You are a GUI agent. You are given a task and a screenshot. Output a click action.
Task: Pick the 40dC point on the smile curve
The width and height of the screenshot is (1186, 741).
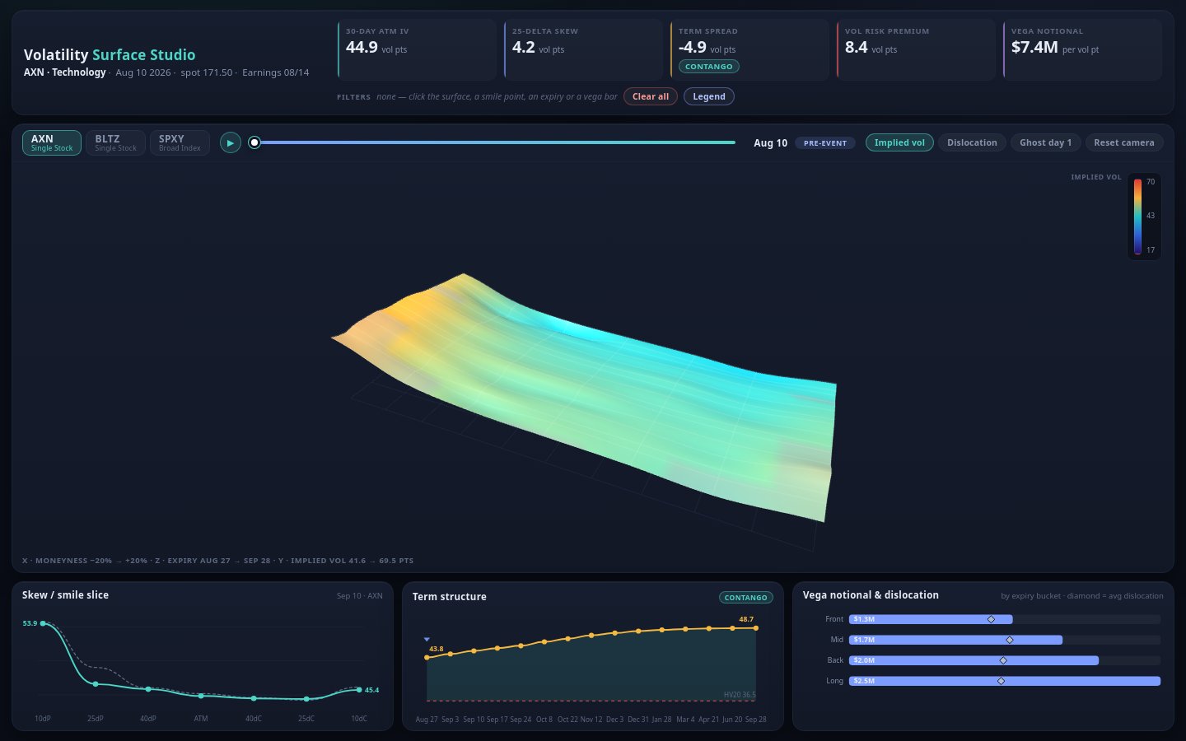coord(254,698)
